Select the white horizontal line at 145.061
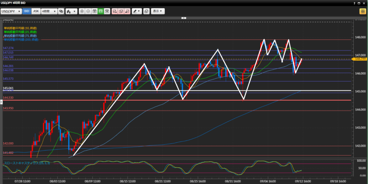This screenshot has height=184, width=368. (216, 91)
